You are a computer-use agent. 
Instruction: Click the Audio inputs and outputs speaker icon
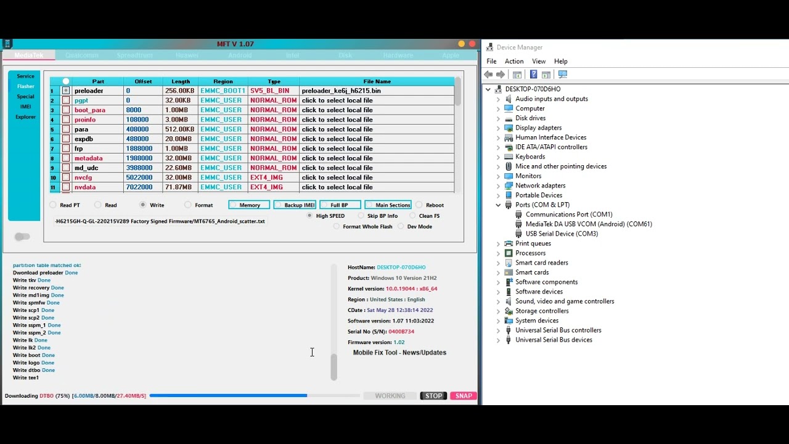point(509,99)
